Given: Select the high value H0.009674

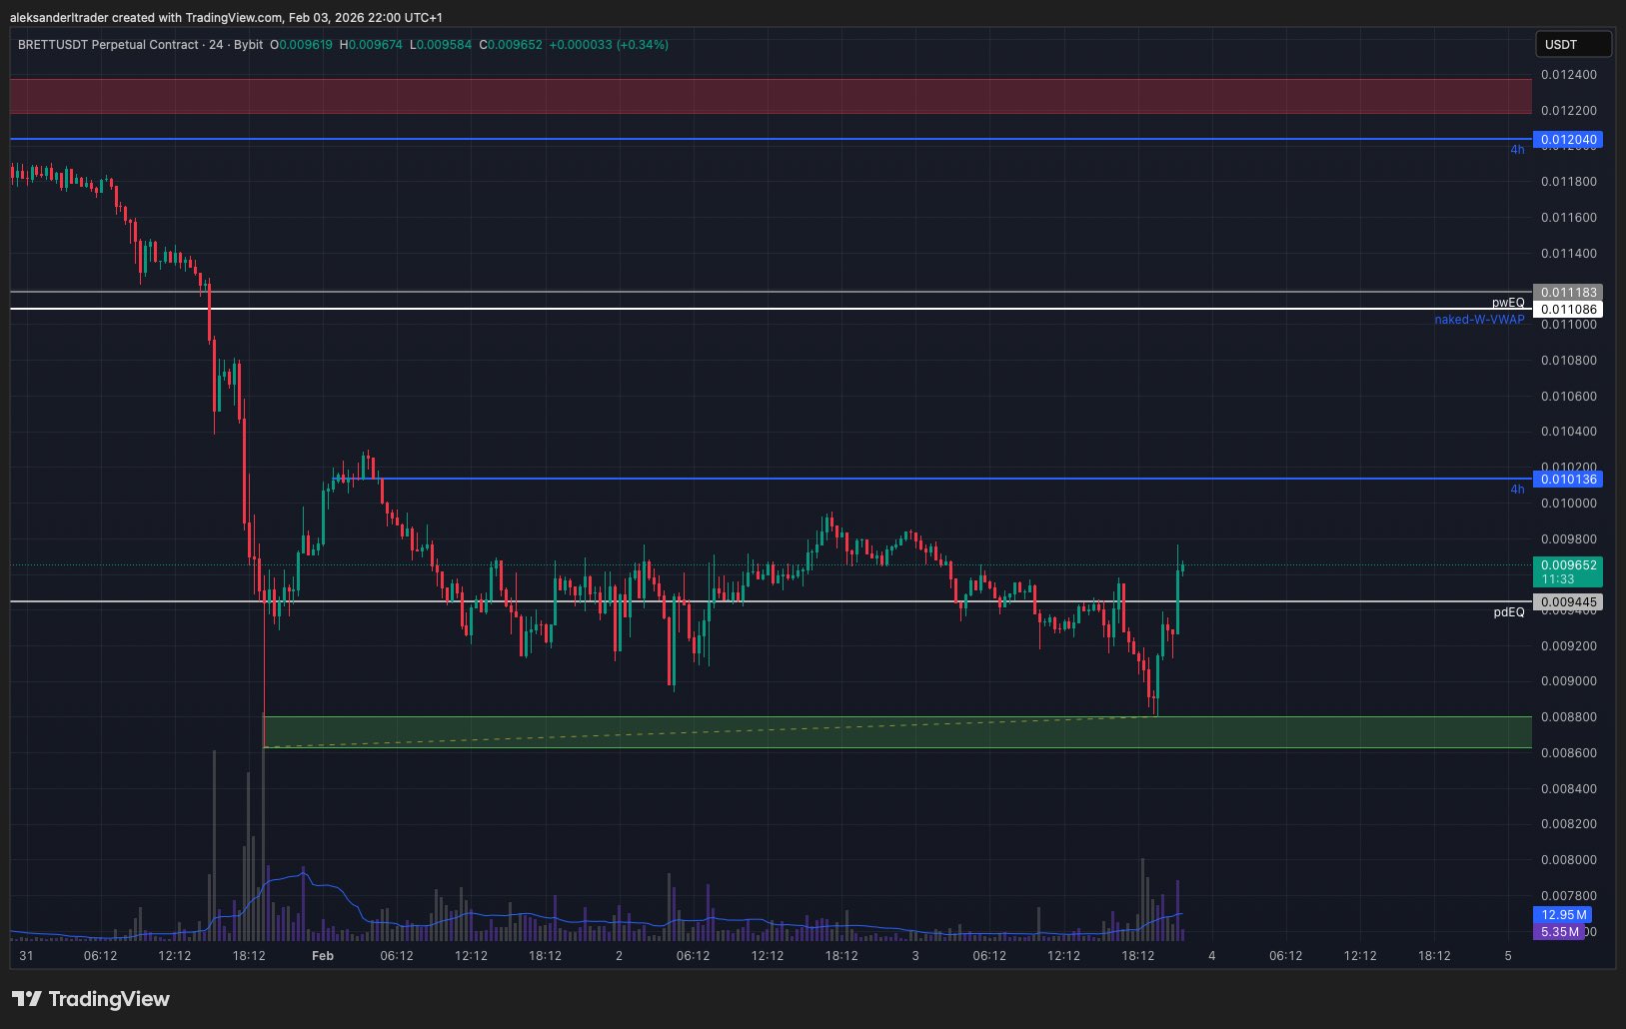Looking at the screenshot, I should pyautogui.click(x=371, y=45).
